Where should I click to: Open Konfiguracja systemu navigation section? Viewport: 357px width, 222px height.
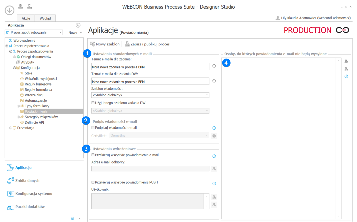tap(44, 194)
